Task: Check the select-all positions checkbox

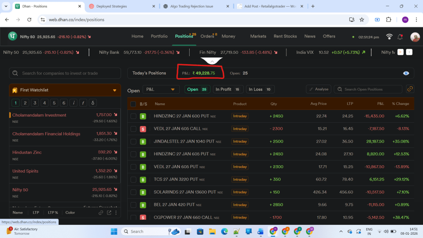Action: (133, 104)
